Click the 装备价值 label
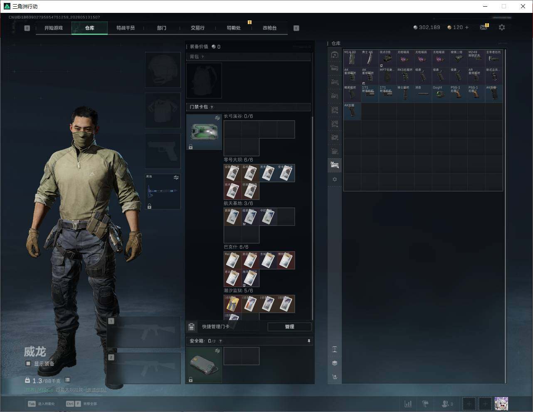Viewport: 533px width, 412px height. click(199, 47)
